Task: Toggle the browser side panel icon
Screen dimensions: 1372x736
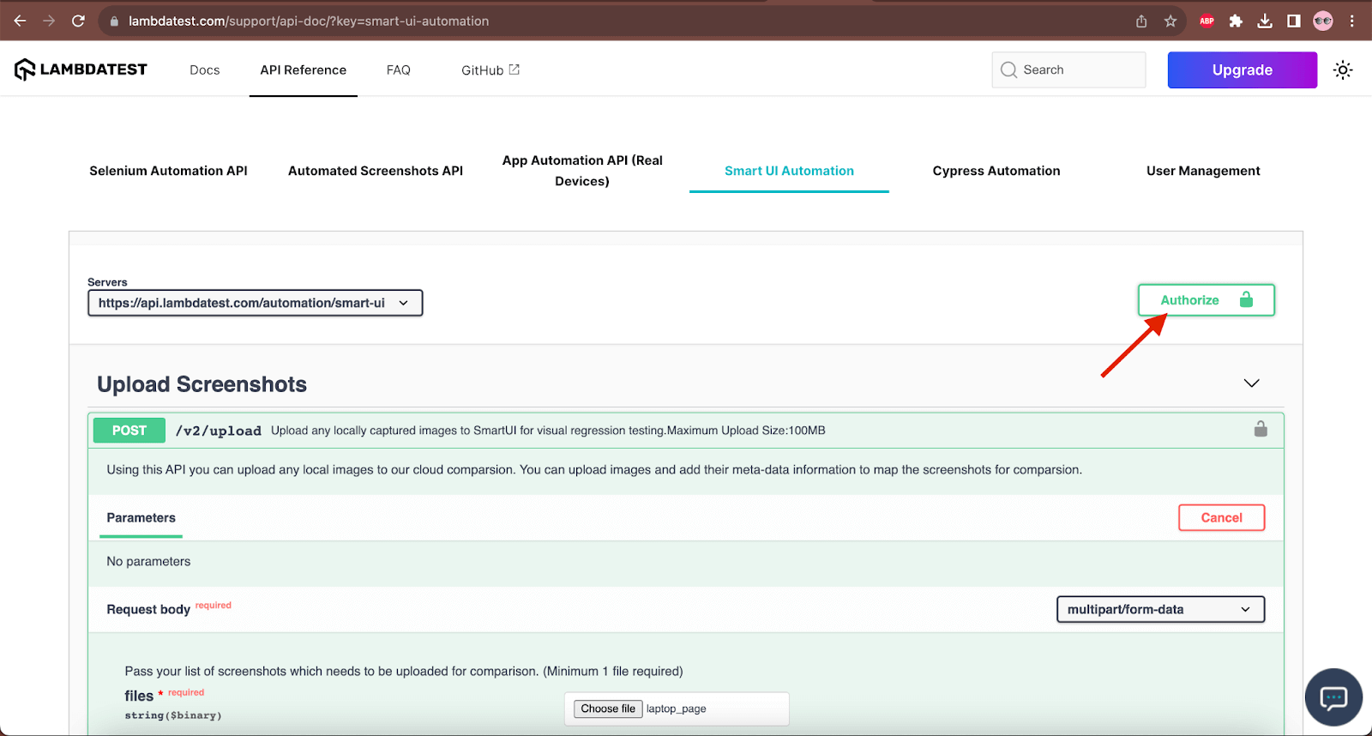Action: coord(1294,21)
